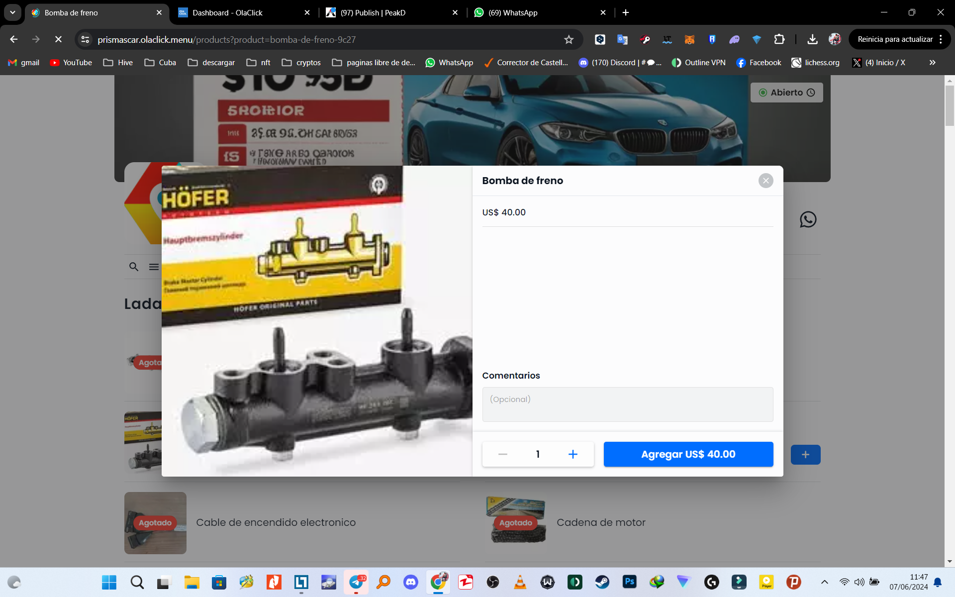Add product with blue plus button behind dialog
The image size is (955, 597).
point(805,455)
